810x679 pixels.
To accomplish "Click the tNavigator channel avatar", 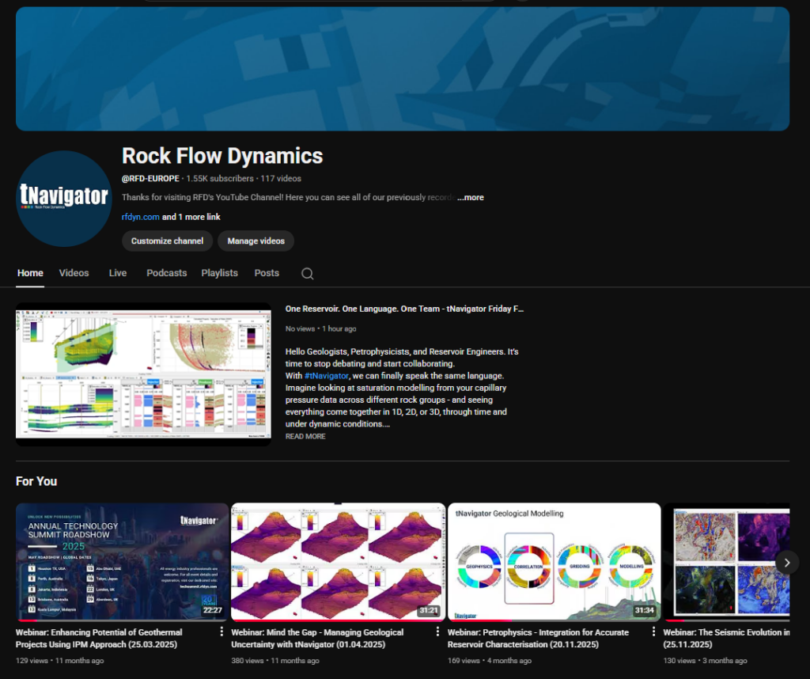I will pyautogui.click(x=63, y=199).
